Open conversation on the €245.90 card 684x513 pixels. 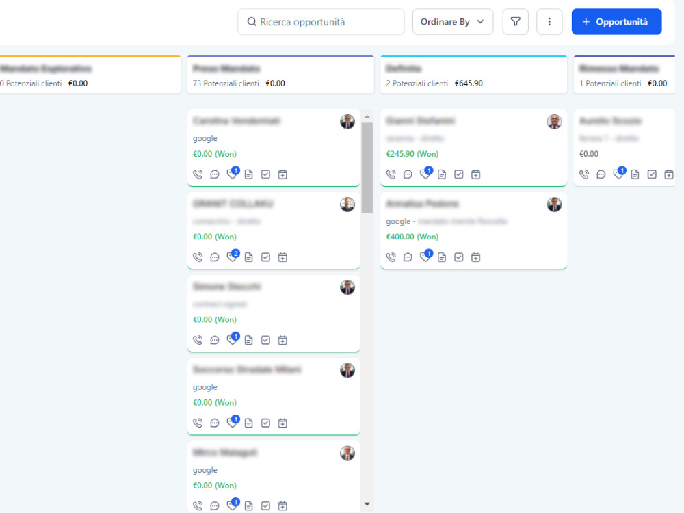408,174
